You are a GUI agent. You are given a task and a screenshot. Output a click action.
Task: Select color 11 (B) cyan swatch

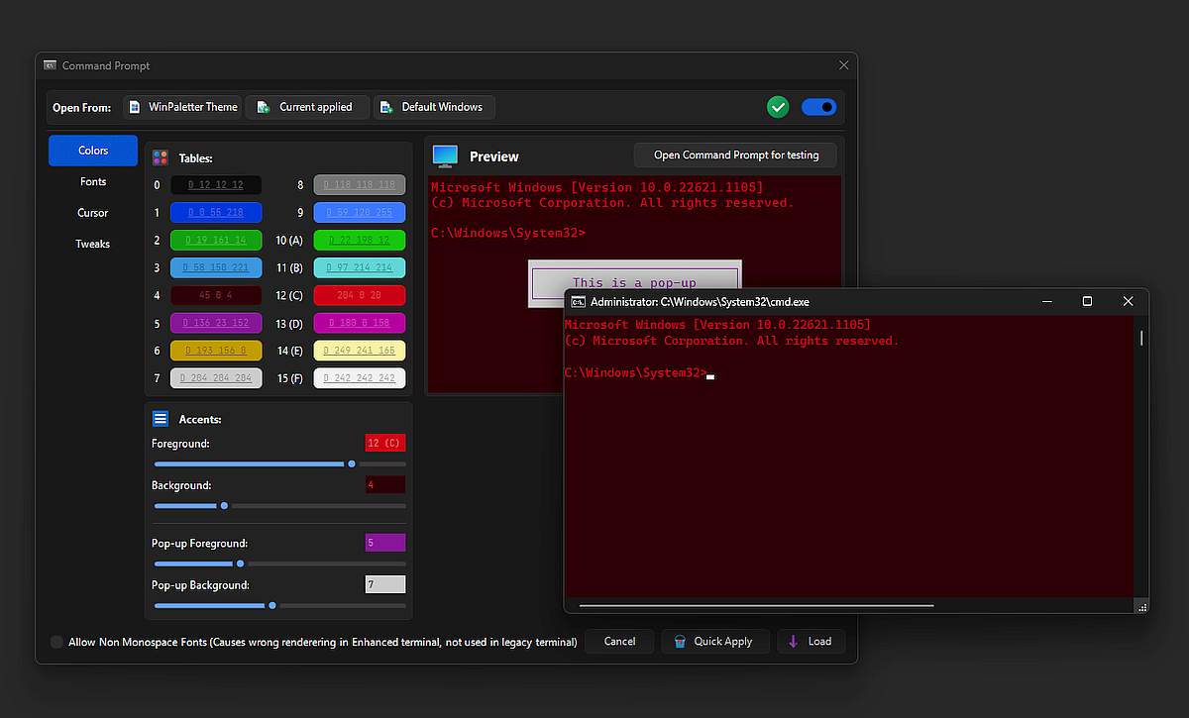(x=360, y=267)
